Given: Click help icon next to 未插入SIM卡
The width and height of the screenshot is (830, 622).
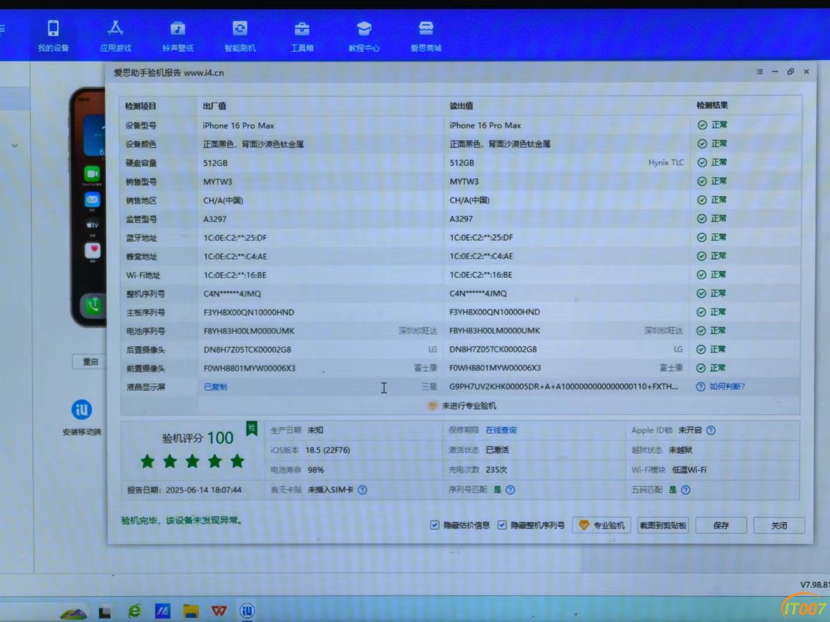Looking at the screenshot, I should click(362, 490).
